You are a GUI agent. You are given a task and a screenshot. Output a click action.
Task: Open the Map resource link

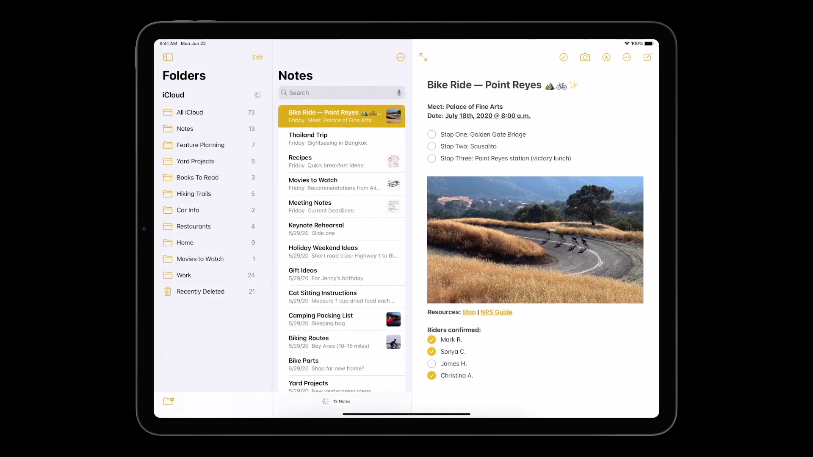pyautogui.click(x=469, y=312)
